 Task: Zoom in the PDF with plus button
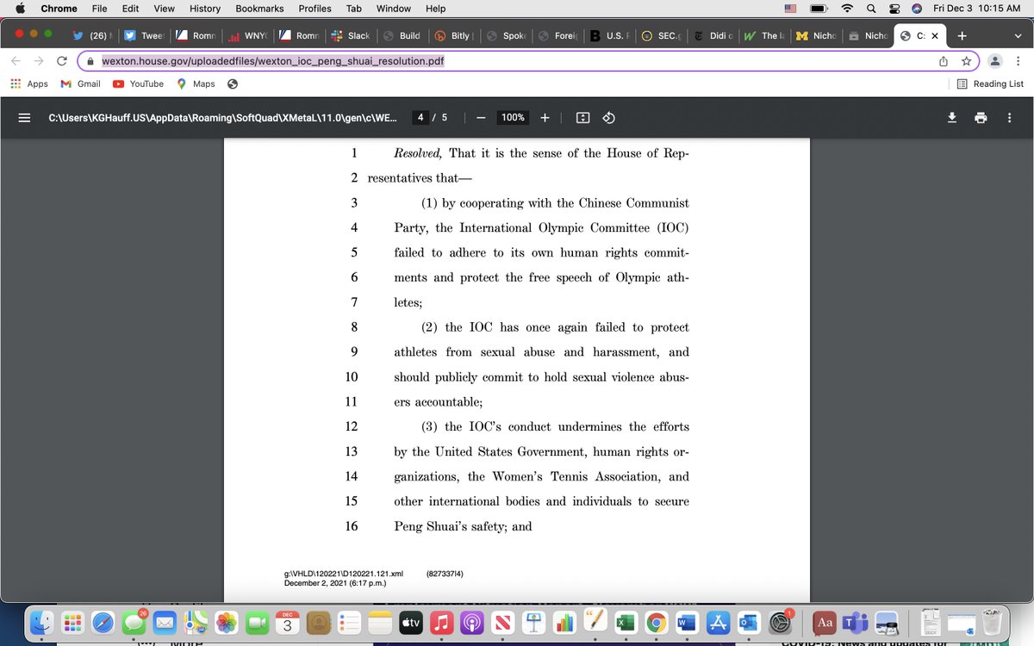[545, 118]
